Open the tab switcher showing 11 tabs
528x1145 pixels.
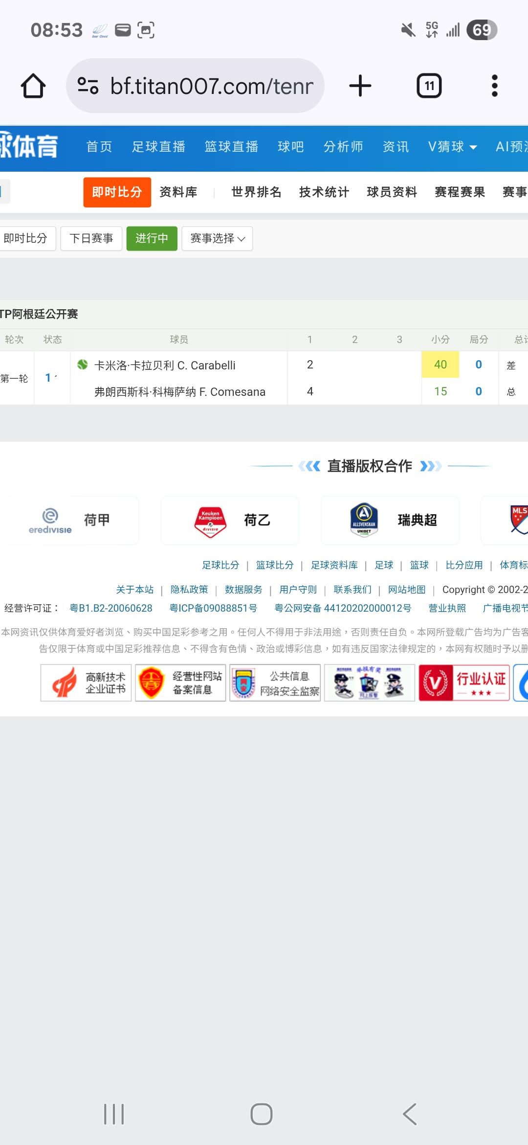pyautogui.click(x=429, y=86)
